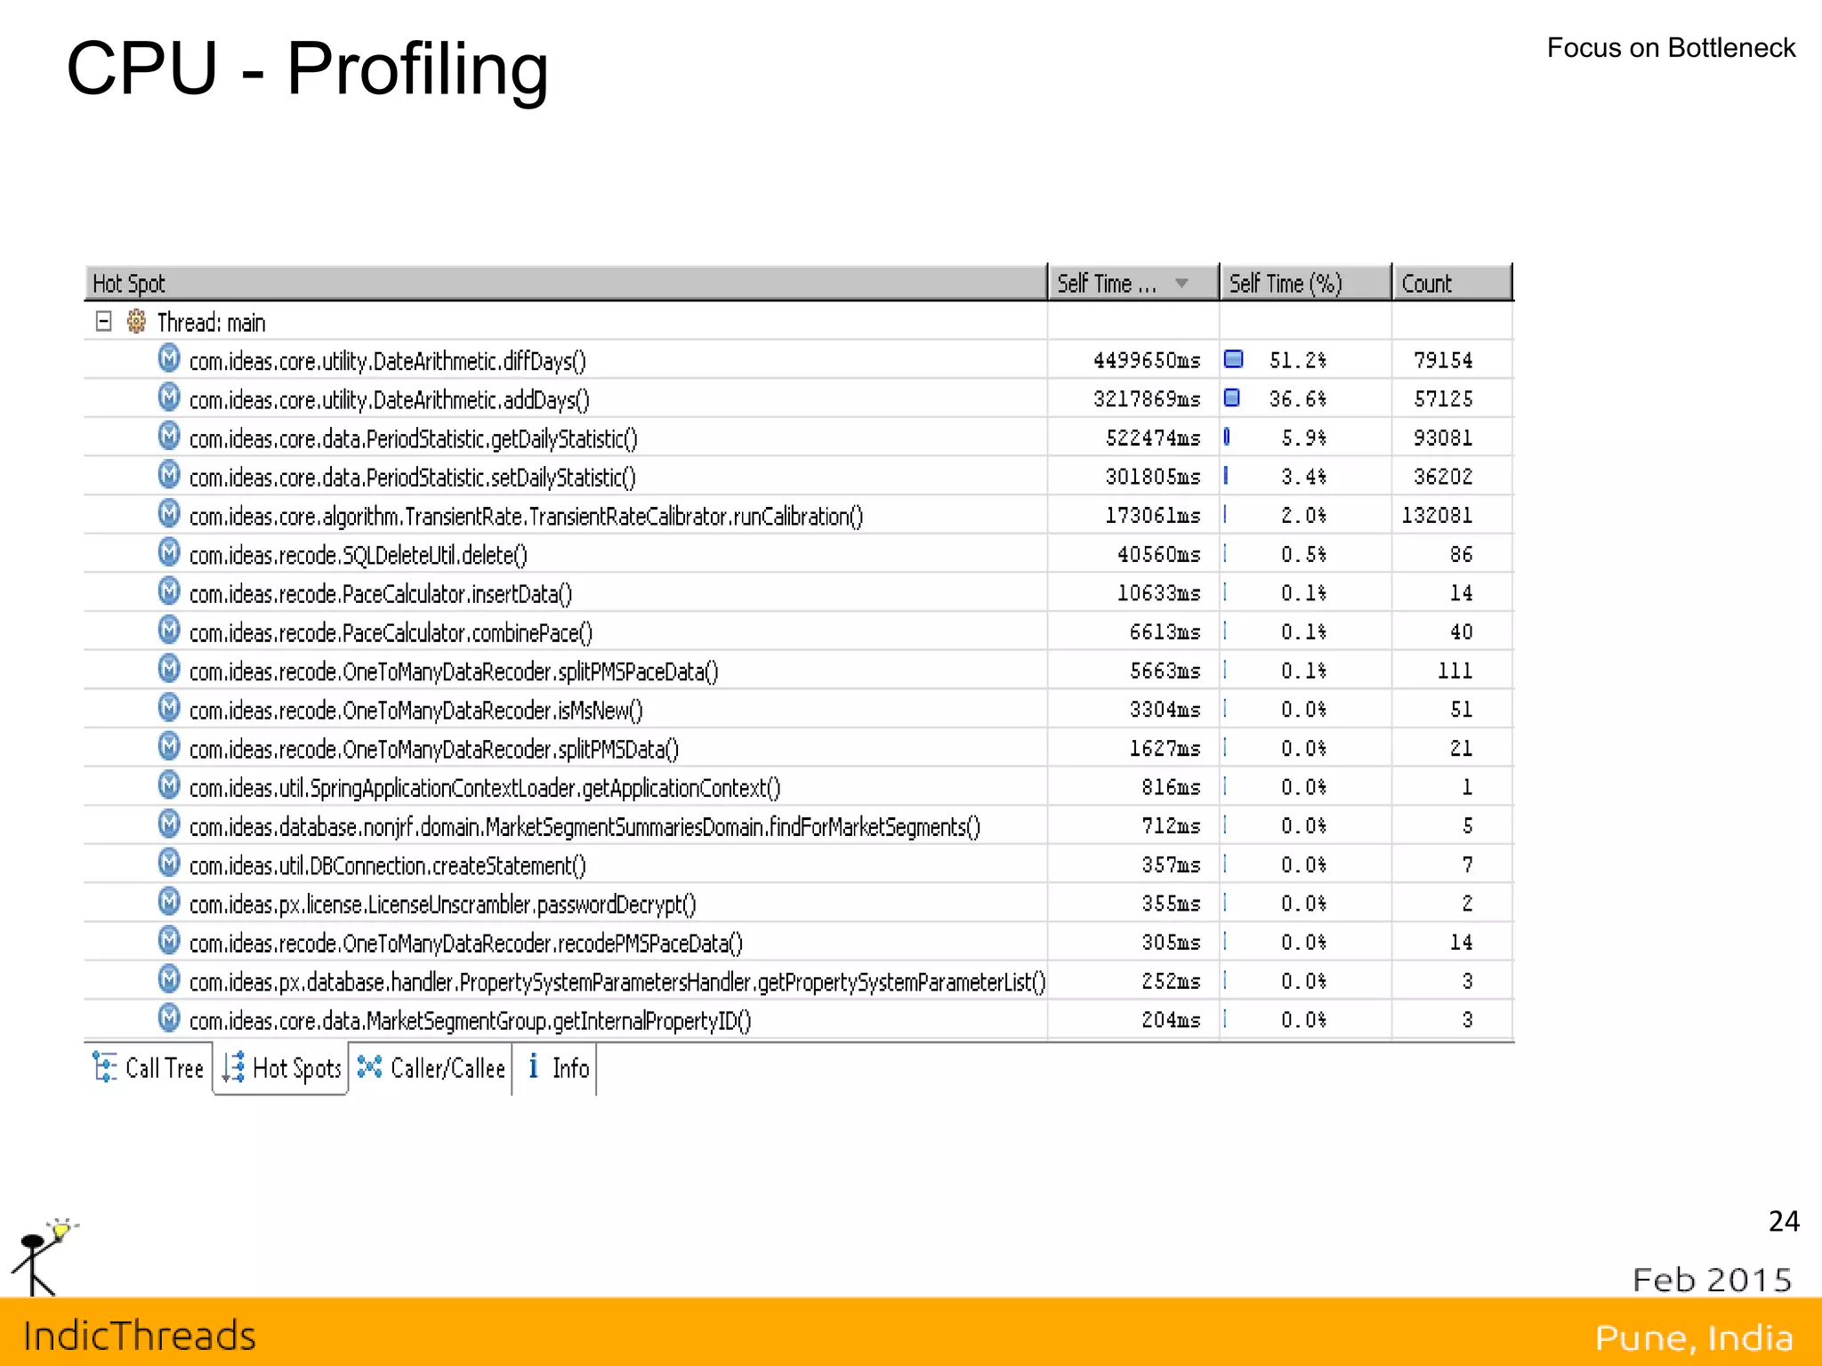Sort by Self Time (%) column header
The height and width of the screenshot is (1366, 1822).
click(1285, 284)
